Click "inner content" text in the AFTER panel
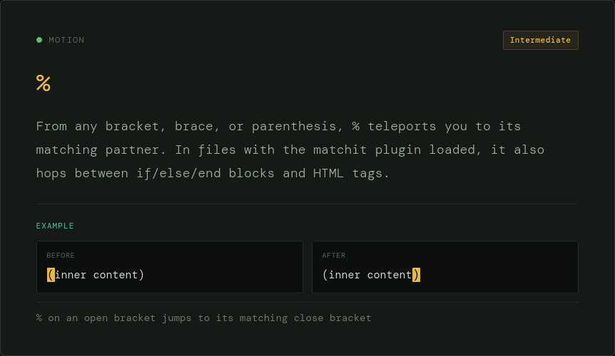The image size is (615, 356). click(x=370, y=275)
